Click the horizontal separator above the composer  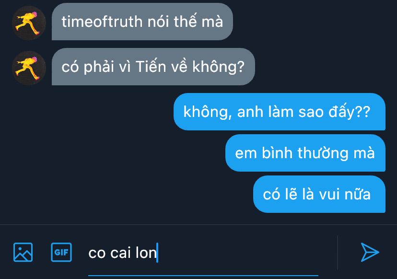(x=198, y=224)
